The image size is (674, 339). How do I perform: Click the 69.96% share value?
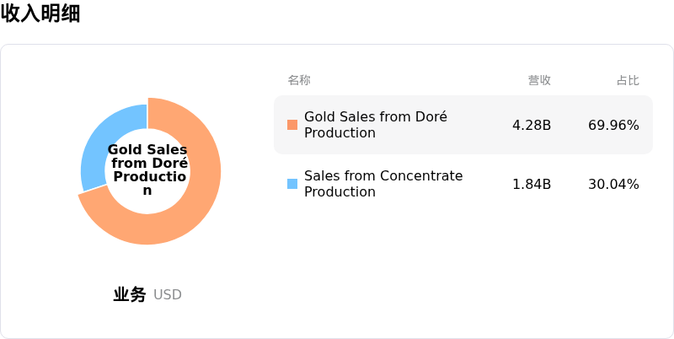pos(614,125)
